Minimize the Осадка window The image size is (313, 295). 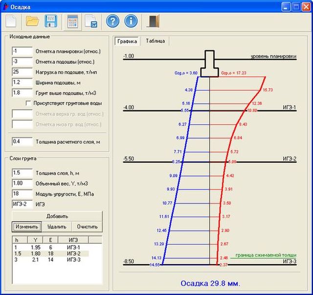[x=286, y=7]
